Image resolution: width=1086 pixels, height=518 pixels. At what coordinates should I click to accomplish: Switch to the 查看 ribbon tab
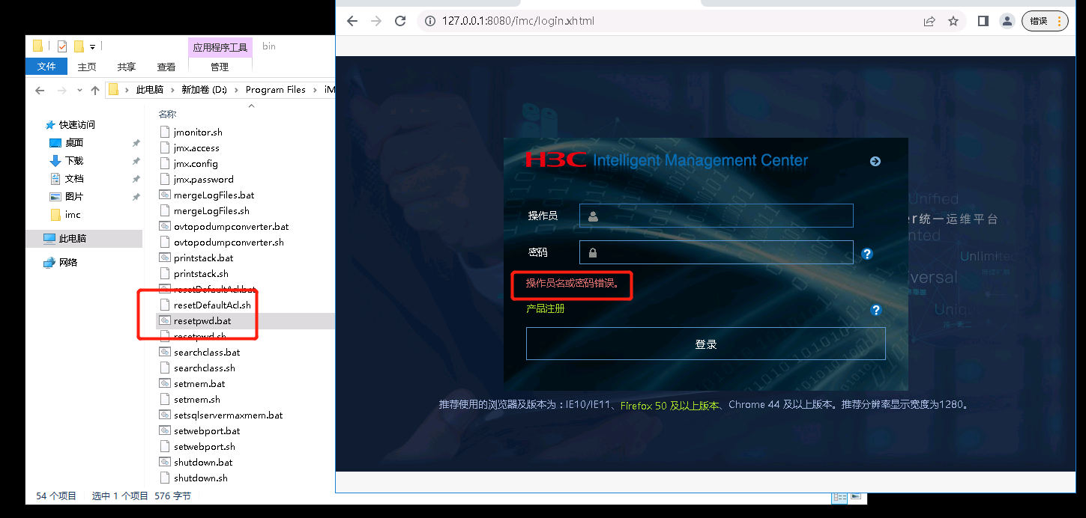click(x=166, y=67)
